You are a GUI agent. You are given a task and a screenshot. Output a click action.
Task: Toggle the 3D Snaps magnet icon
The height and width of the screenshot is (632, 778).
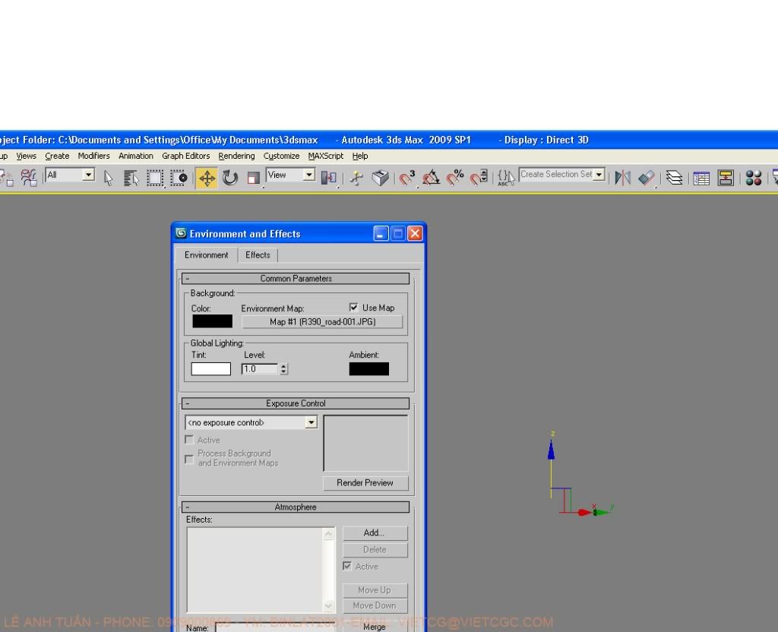[x=407, y=178]
